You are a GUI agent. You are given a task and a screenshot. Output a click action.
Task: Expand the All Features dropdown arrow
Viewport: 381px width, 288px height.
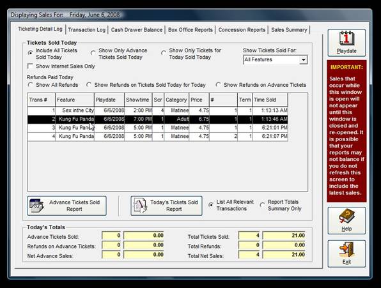(303, 59)
